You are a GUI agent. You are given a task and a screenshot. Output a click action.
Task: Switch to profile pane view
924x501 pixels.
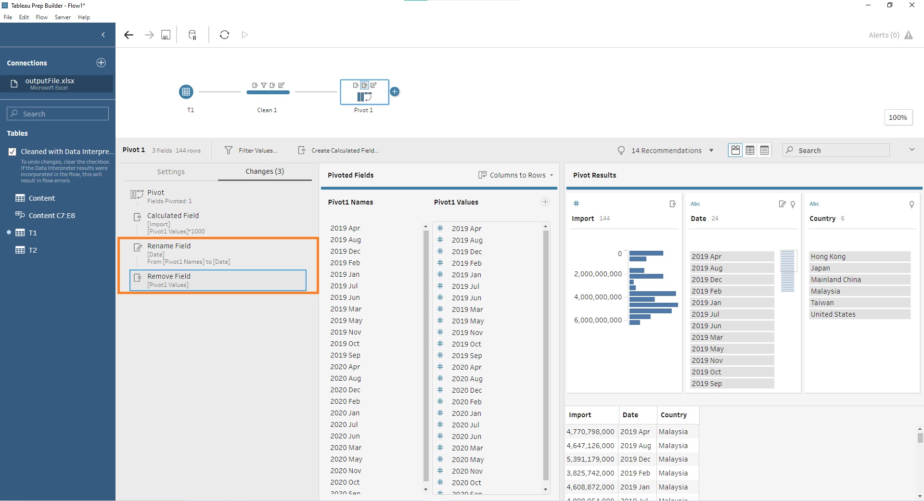735,151
